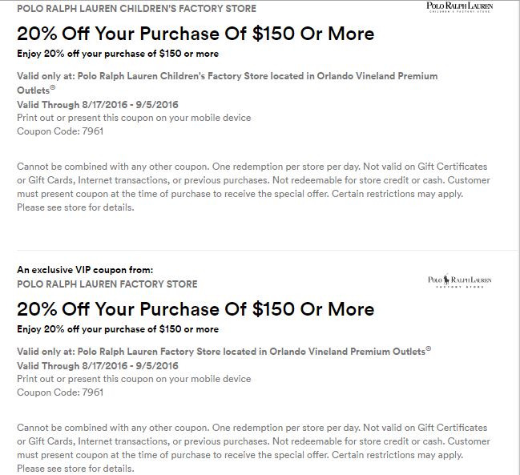This screenshot has width=520, height=475.
Task: Click the first coupon's "Print out or present" instruction
Action: pyautogui.click(x=134, y=118)
